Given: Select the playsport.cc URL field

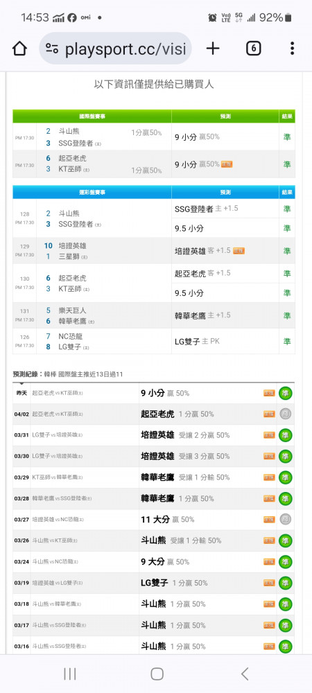Looking at the screenshot, I should point(115,49).
